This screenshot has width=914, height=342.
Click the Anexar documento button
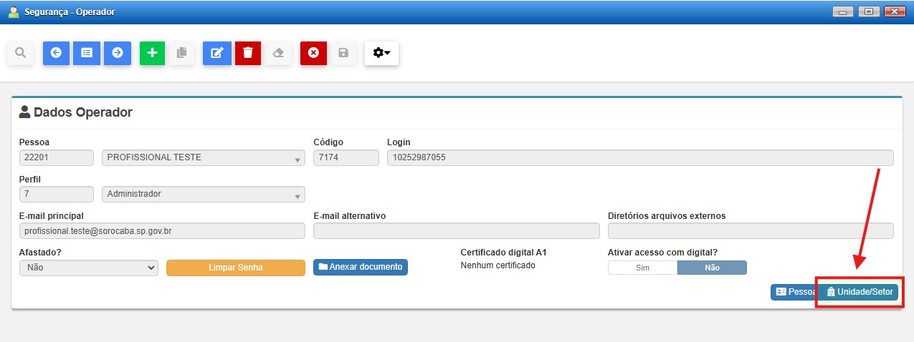(361, 268)
